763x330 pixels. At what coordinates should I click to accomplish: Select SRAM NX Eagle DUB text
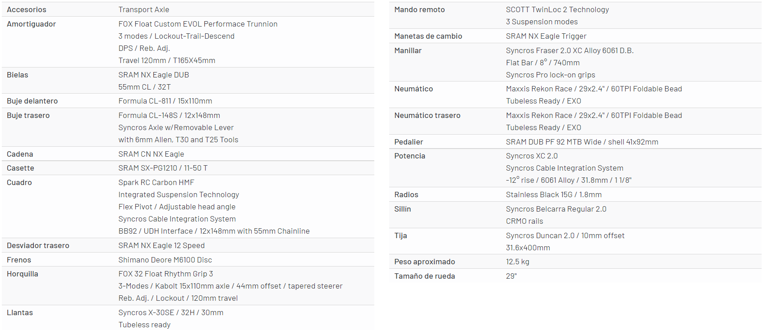click(153, 75)
